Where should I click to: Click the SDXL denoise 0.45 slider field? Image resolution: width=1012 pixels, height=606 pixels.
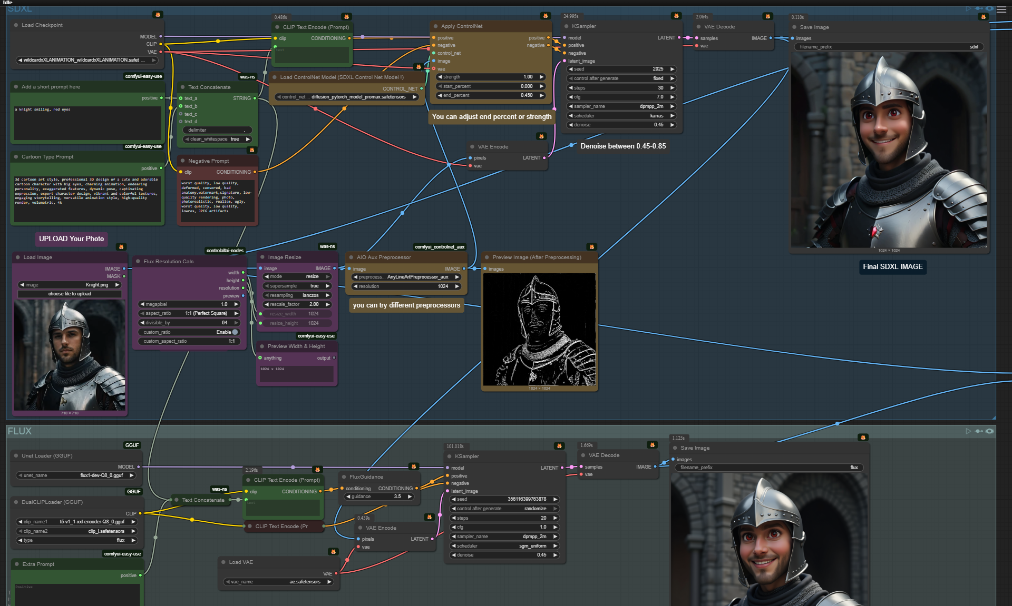pyautogui.click(x=620, y=125)
